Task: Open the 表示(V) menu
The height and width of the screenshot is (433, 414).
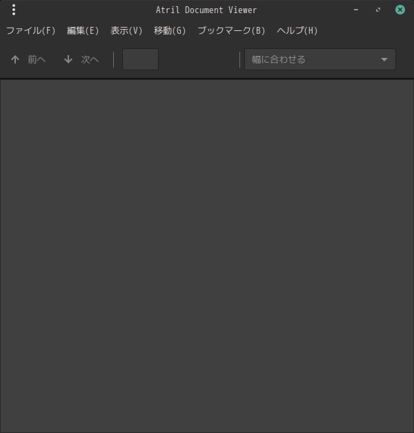Action: click(126, 30)
